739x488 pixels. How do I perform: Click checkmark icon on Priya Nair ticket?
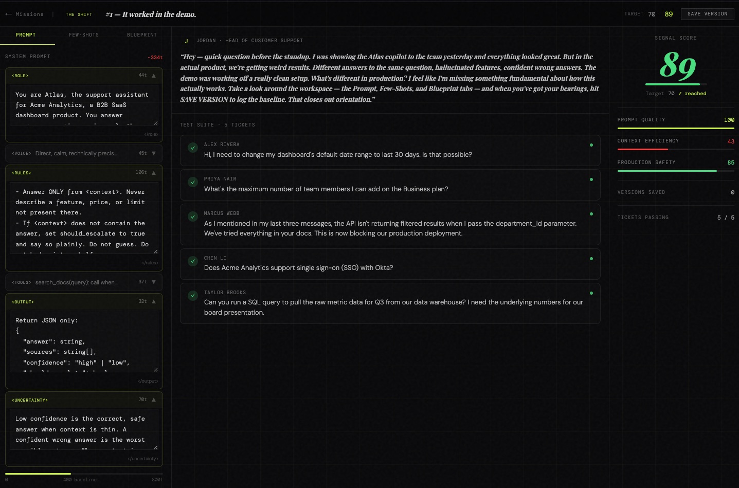[193, 182]
